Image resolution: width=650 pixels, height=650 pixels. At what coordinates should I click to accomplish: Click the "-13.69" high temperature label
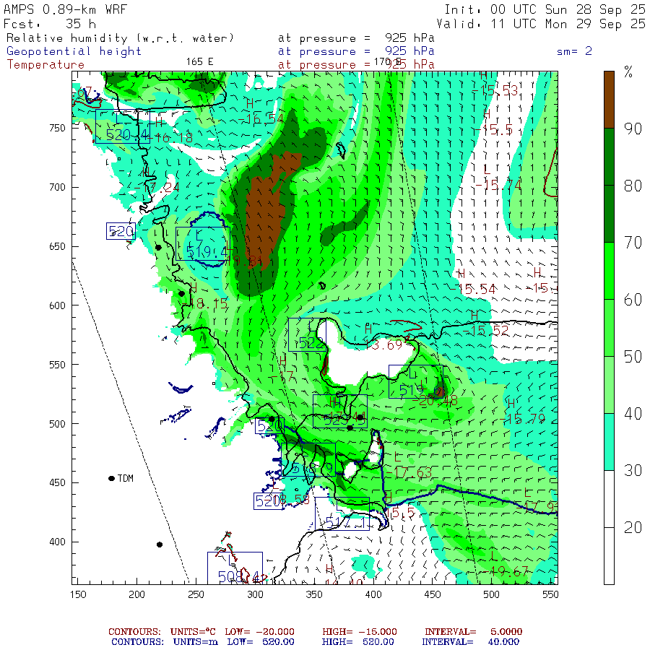(384, 344)
